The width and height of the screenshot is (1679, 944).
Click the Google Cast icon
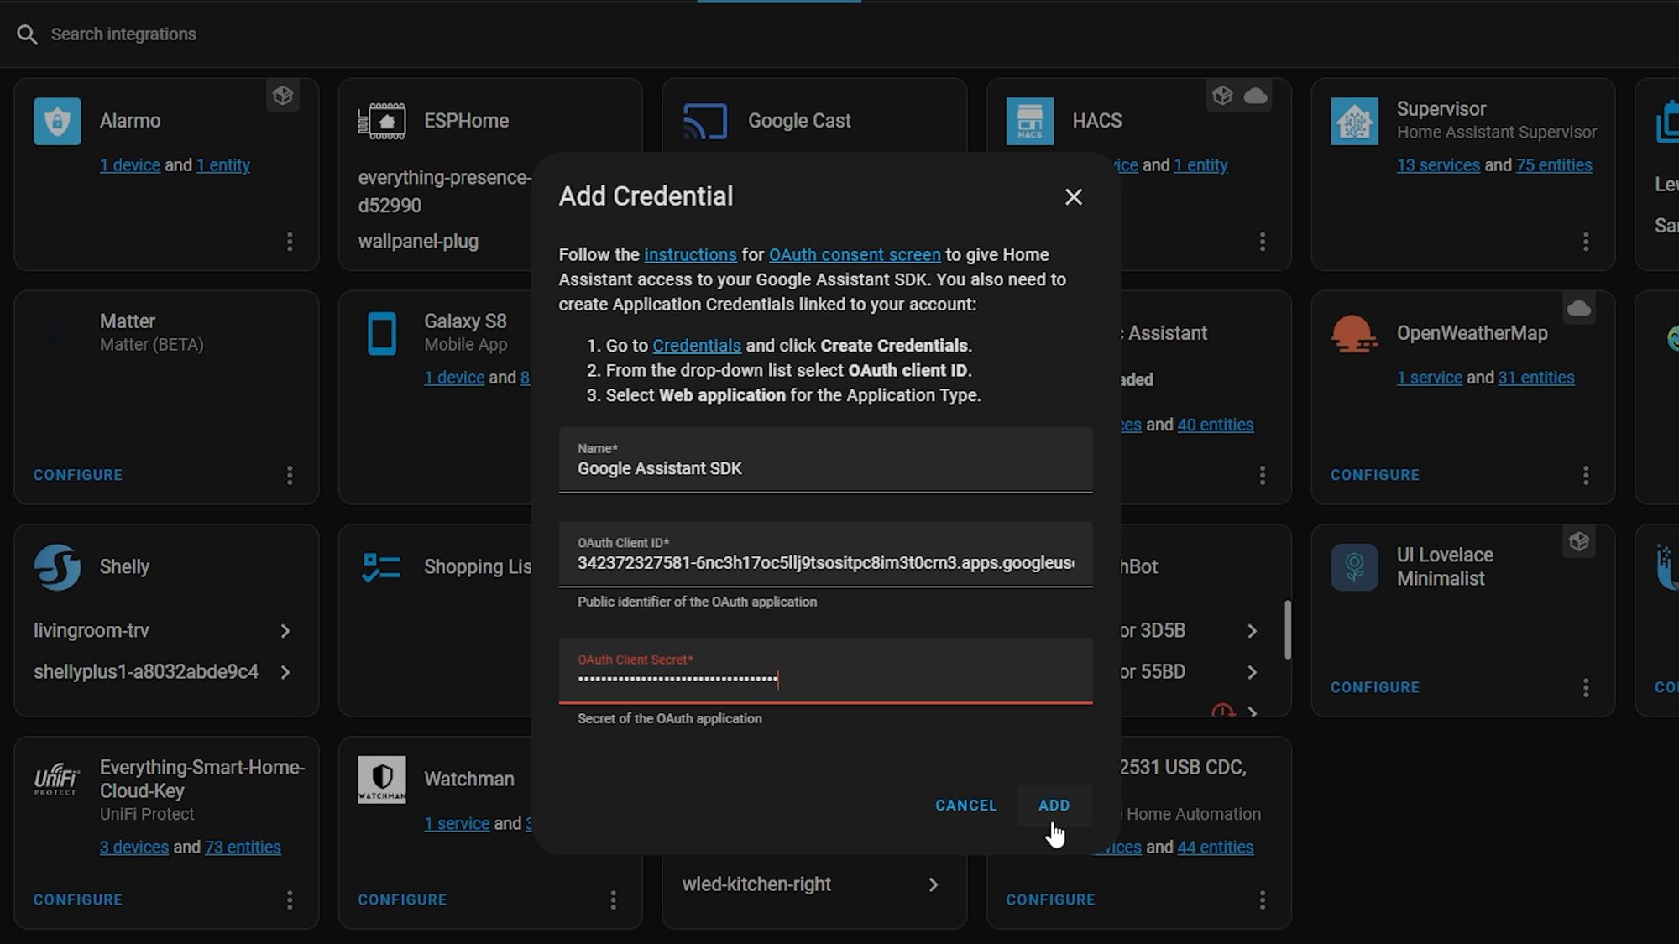[x=705, y=121]
